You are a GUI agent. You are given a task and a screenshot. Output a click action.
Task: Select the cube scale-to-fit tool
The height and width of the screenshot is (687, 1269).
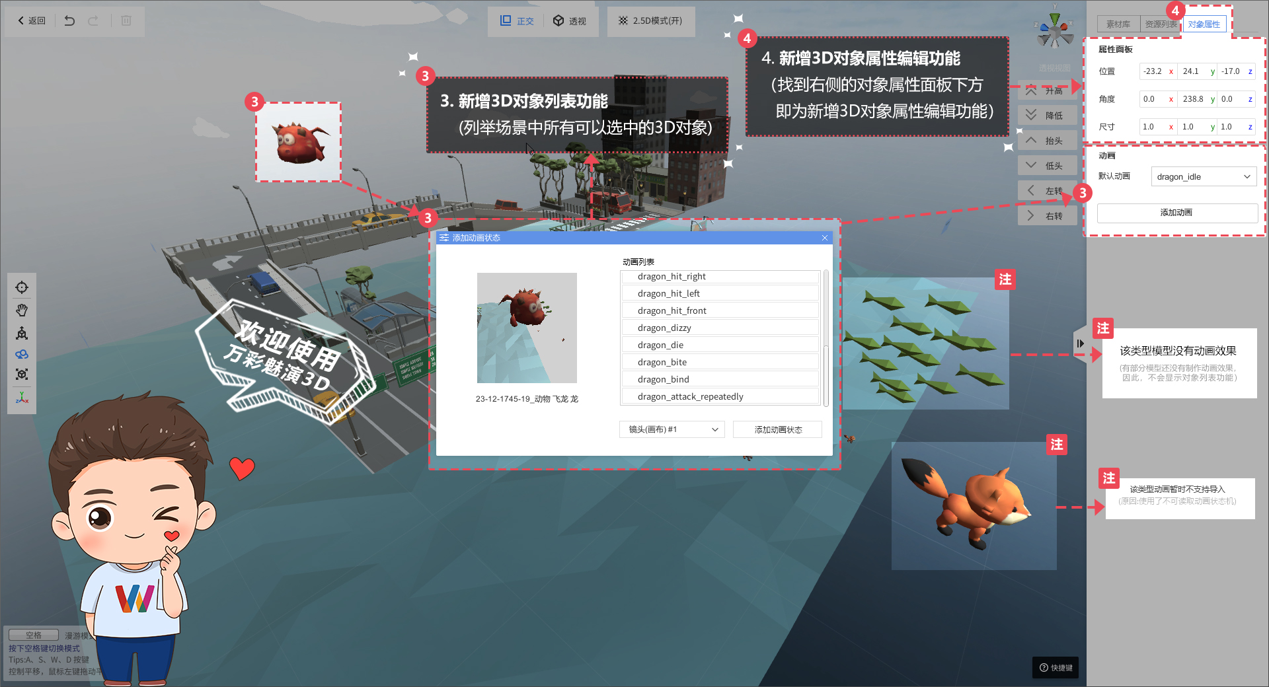(x=22, y=375)
